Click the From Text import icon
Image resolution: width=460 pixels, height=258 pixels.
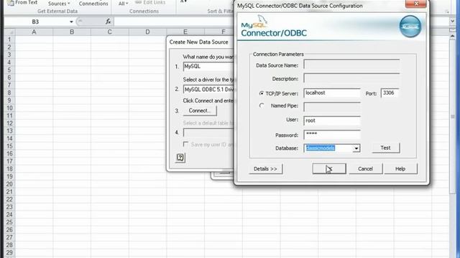[11, 3]
